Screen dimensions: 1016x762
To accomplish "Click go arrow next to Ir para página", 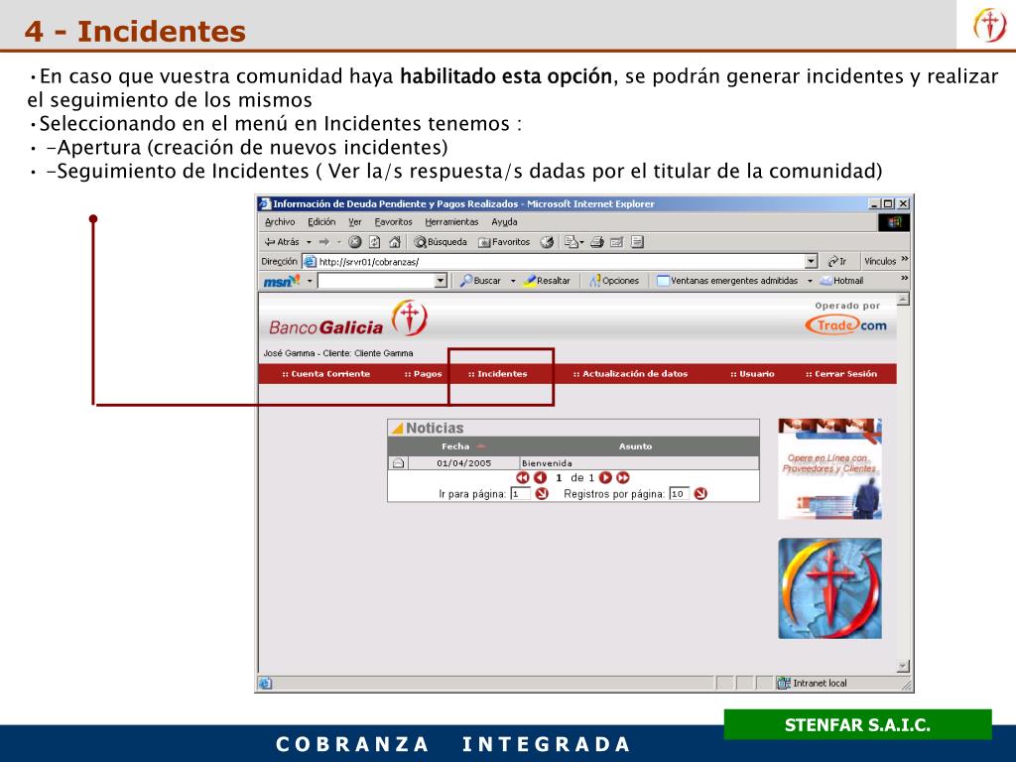I will pyautogui.click(x=542, y=494).
